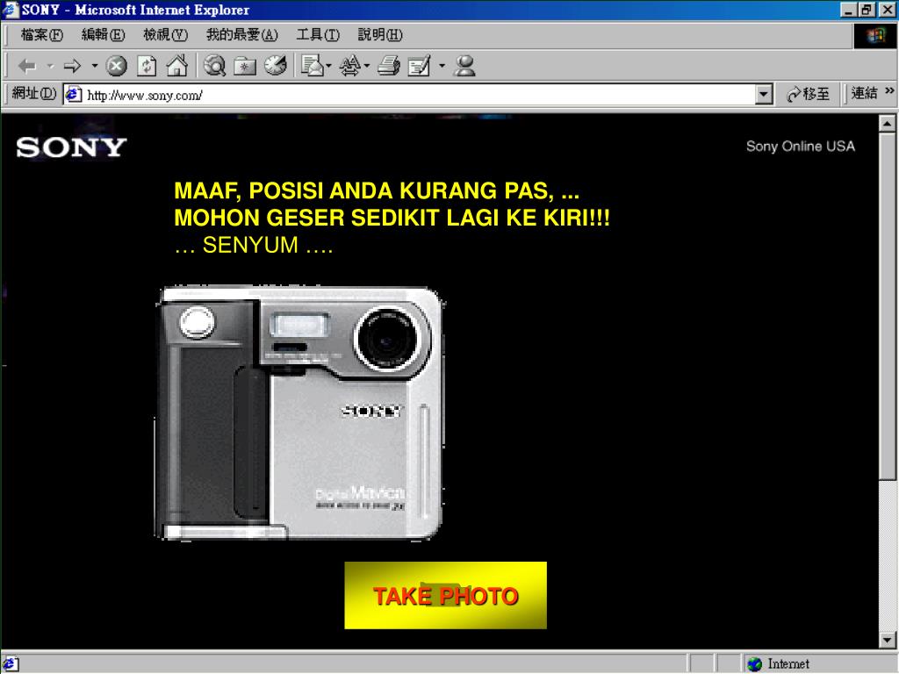Screen dimensions: 899x674
Task: Click the … SENYUM …. text
Action: click(254, 246)
